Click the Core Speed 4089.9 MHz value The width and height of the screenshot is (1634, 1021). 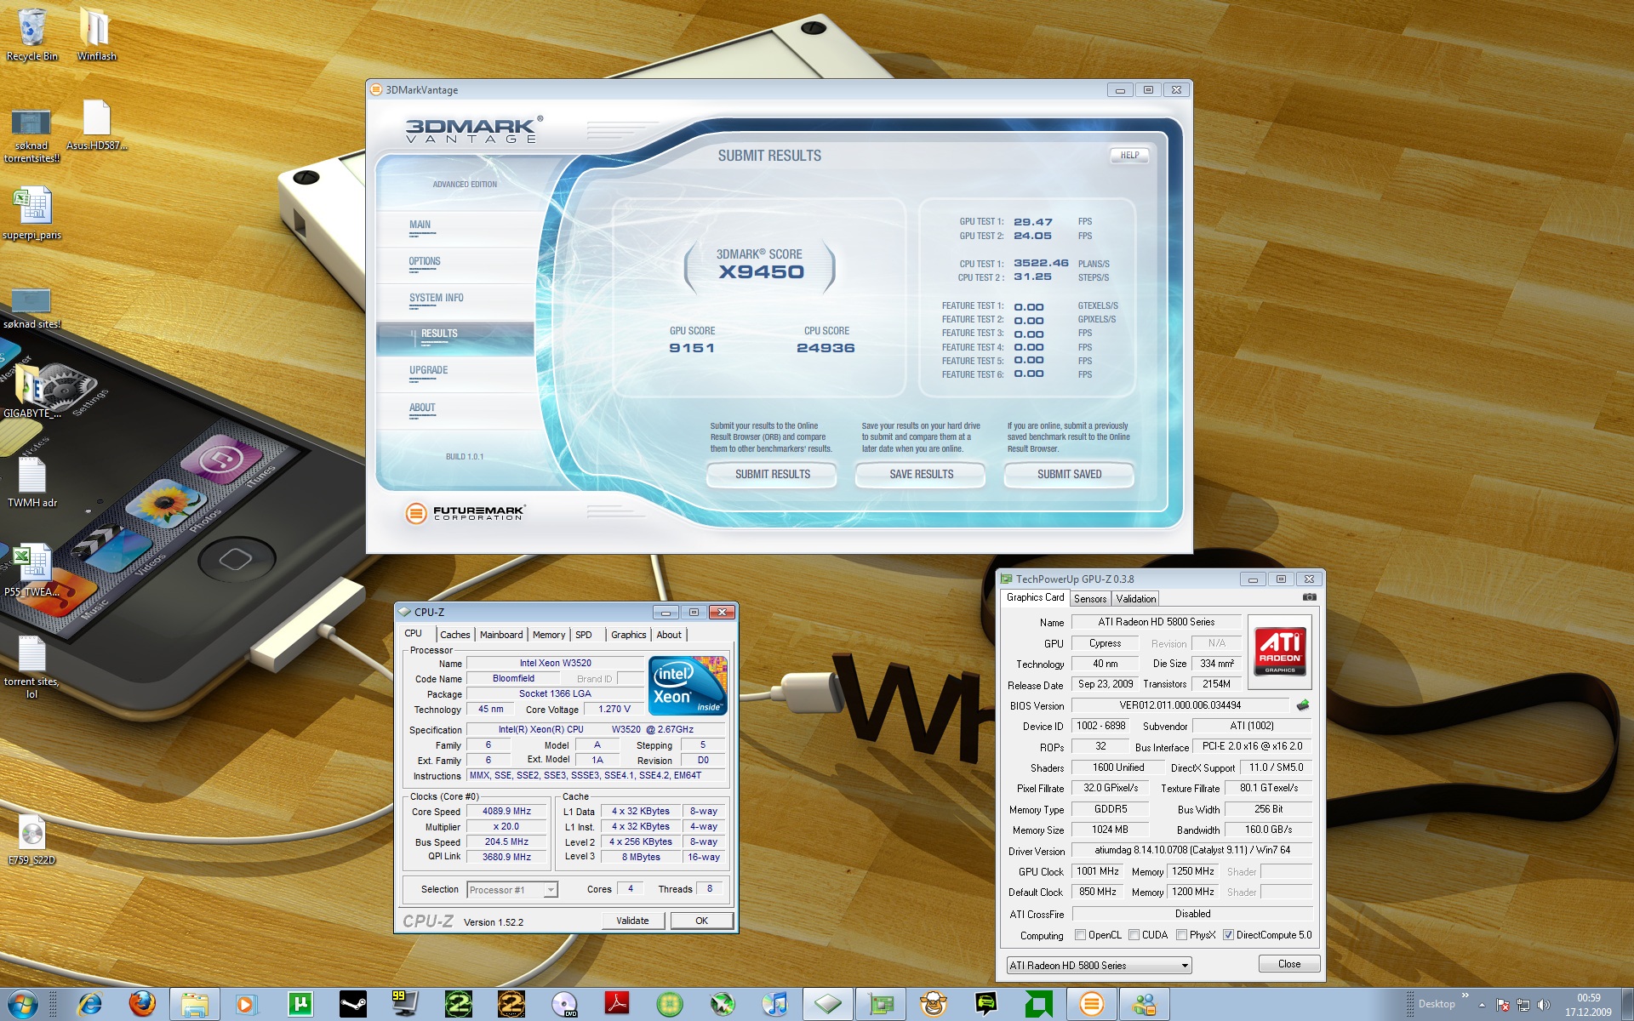506,812
